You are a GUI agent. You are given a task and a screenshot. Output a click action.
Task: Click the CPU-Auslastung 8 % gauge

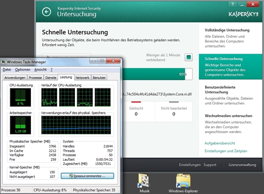pos(20,97)
